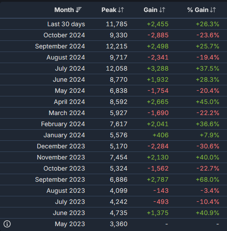
Task: Click the September 2024 peak value 12,215
Action: (x=116, y=46)
